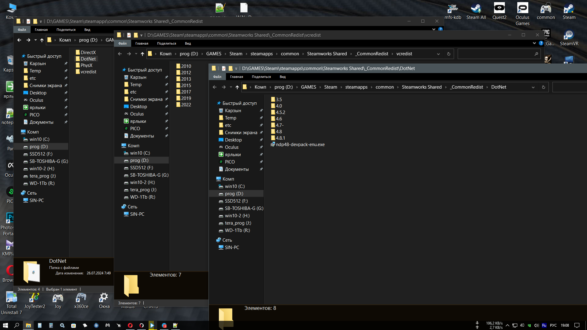Open Вид tab in _CommonRedist window
The image size is (587, 330).
coord(87,30)
